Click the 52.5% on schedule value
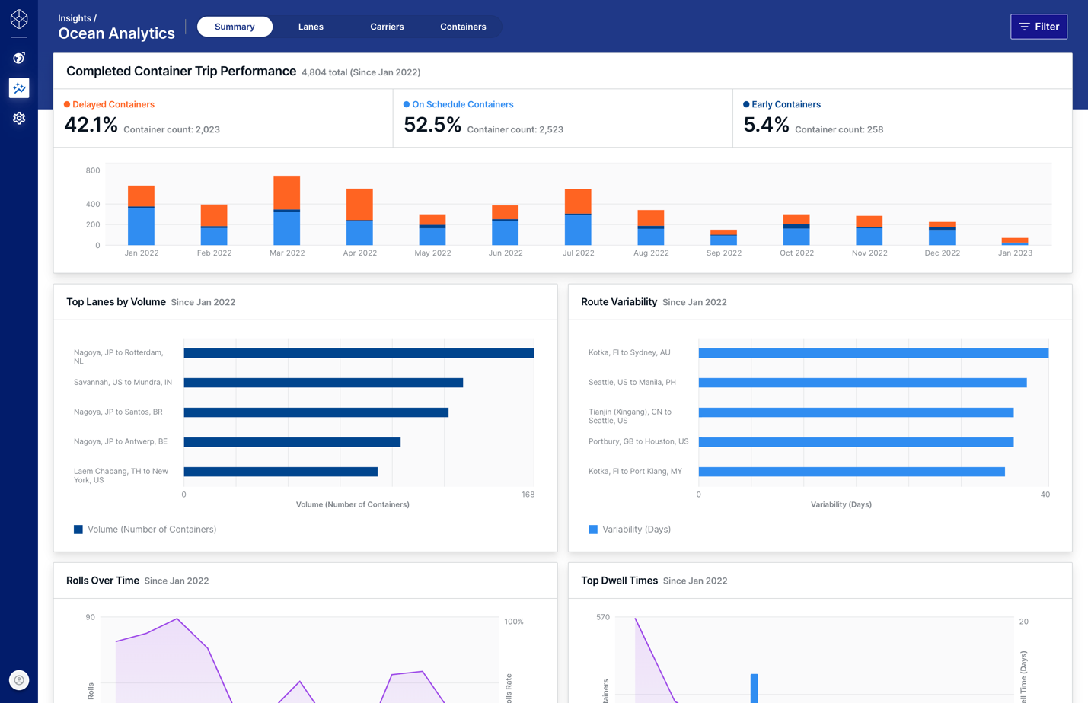This screenshot has width=1088, height=703. 432,125
